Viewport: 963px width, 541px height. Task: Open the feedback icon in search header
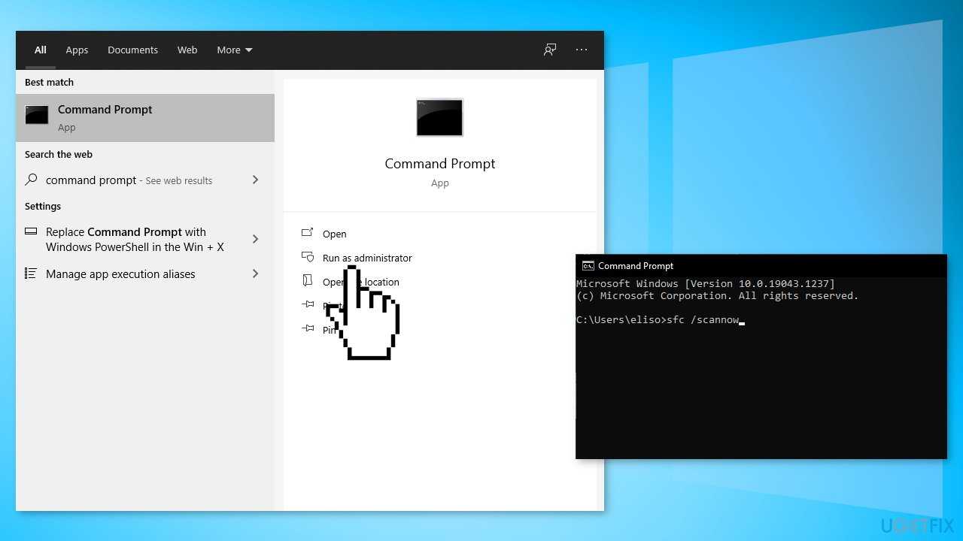point(550,50)
